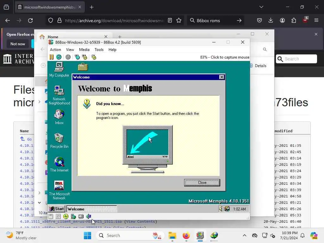Click the briefcase icon on Memphis desktop
Image resolution: width=324 pixels, height=243 pixels.
tap(83, 67)
